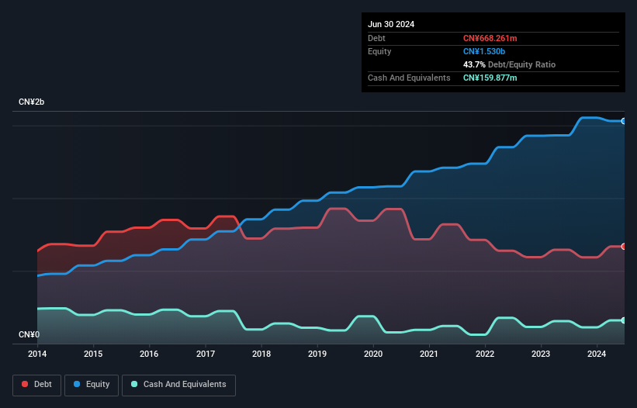Click the teal Cash endpoint marker
Image resolution: width=637 pixels, height=408 pixels.
tap(624, 320)
